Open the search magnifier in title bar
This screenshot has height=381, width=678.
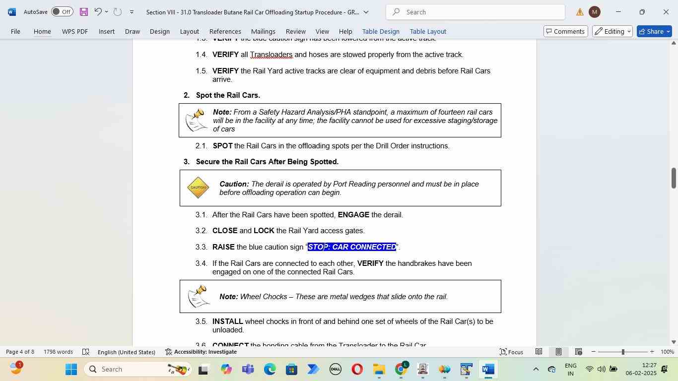click(x=397, y=12)
